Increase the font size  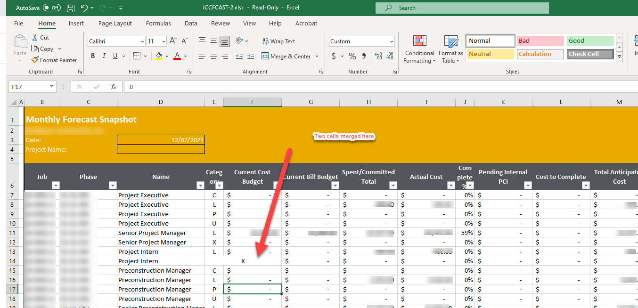[x=173, y=41]
